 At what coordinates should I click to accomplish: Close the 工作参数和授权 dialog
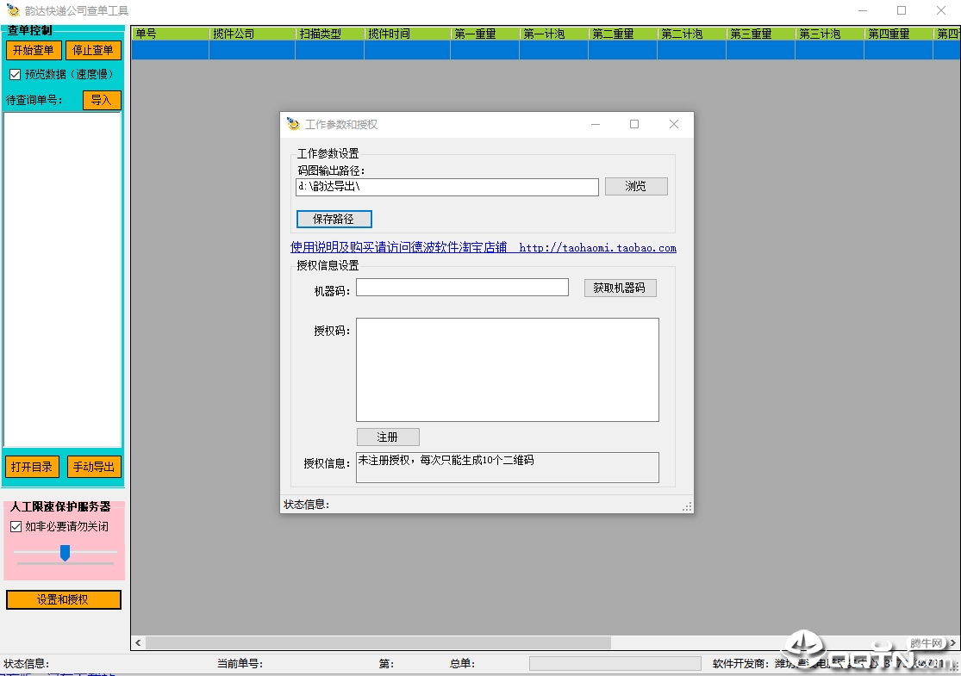tap(674, 124)
